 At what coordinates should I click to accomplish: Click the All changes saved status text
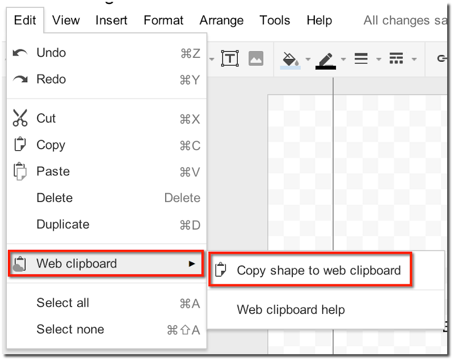pyautogui.click(x=405, y=20)
